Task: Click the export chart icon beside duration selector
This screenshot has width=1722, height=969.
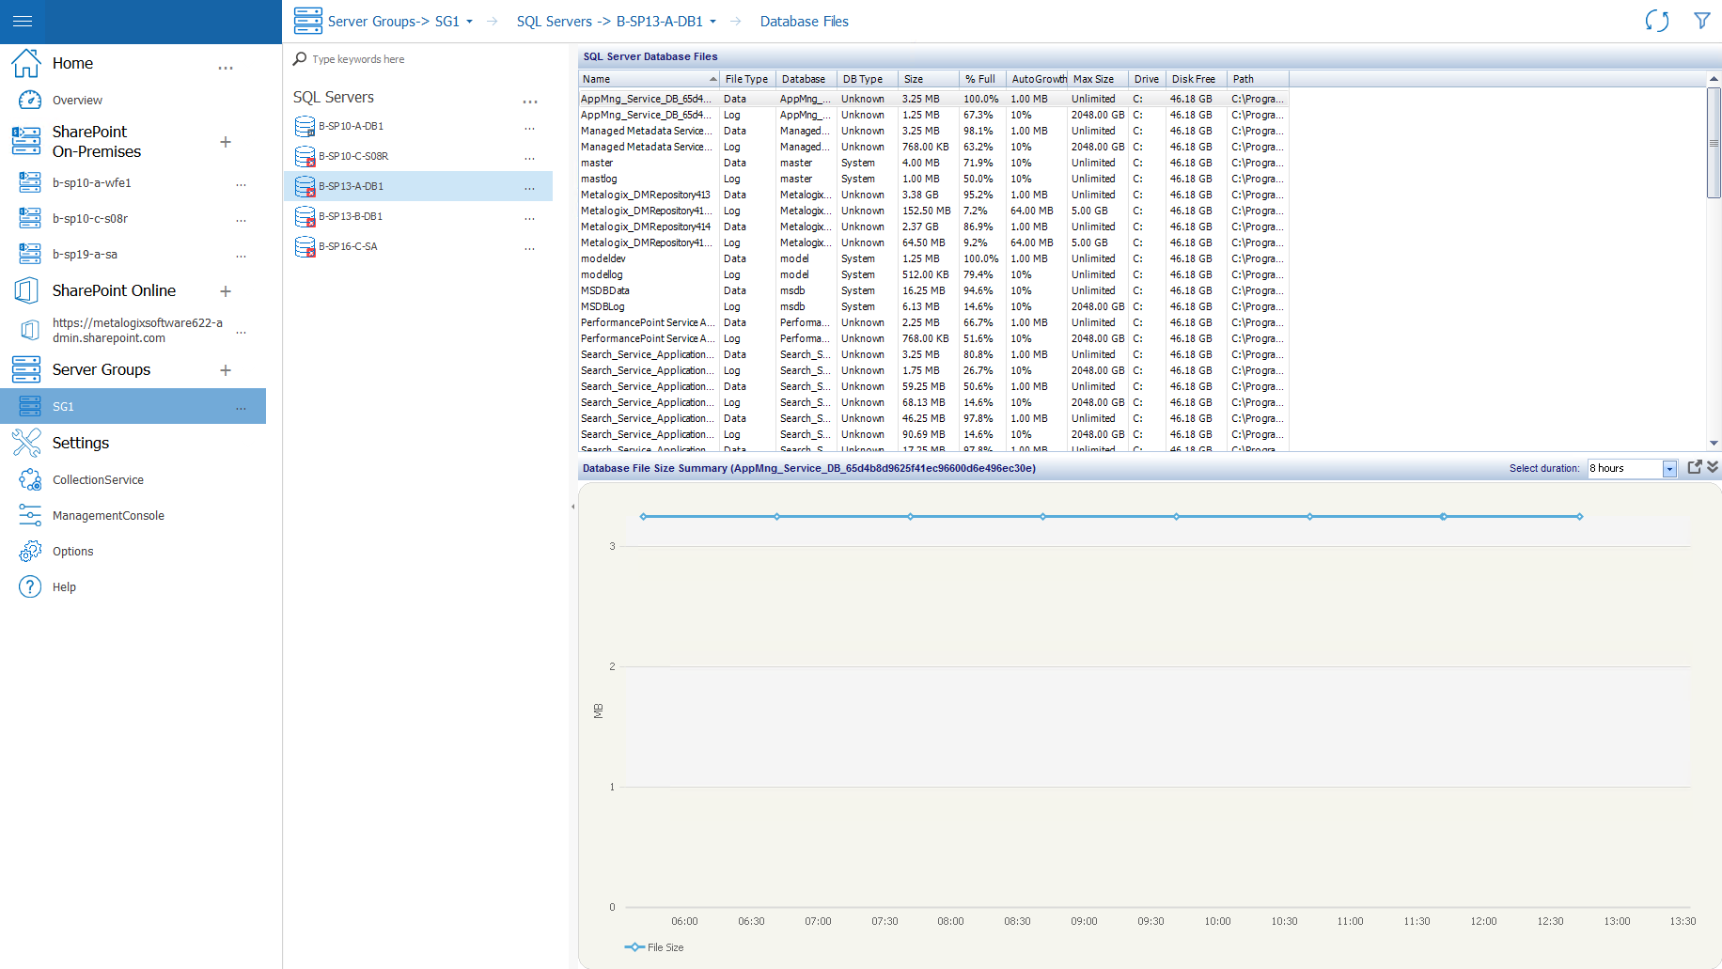Action: [x=1695, y=467]
